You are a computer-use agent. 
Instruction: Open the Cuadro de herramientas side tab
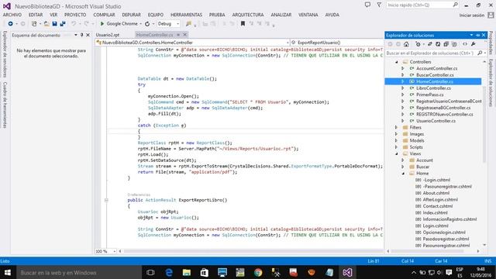5,105
